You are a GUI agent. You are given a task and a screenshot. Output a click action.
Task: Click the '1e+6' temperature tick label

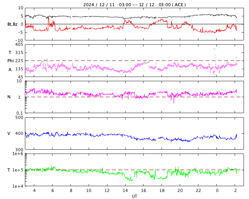click(18, 154)
